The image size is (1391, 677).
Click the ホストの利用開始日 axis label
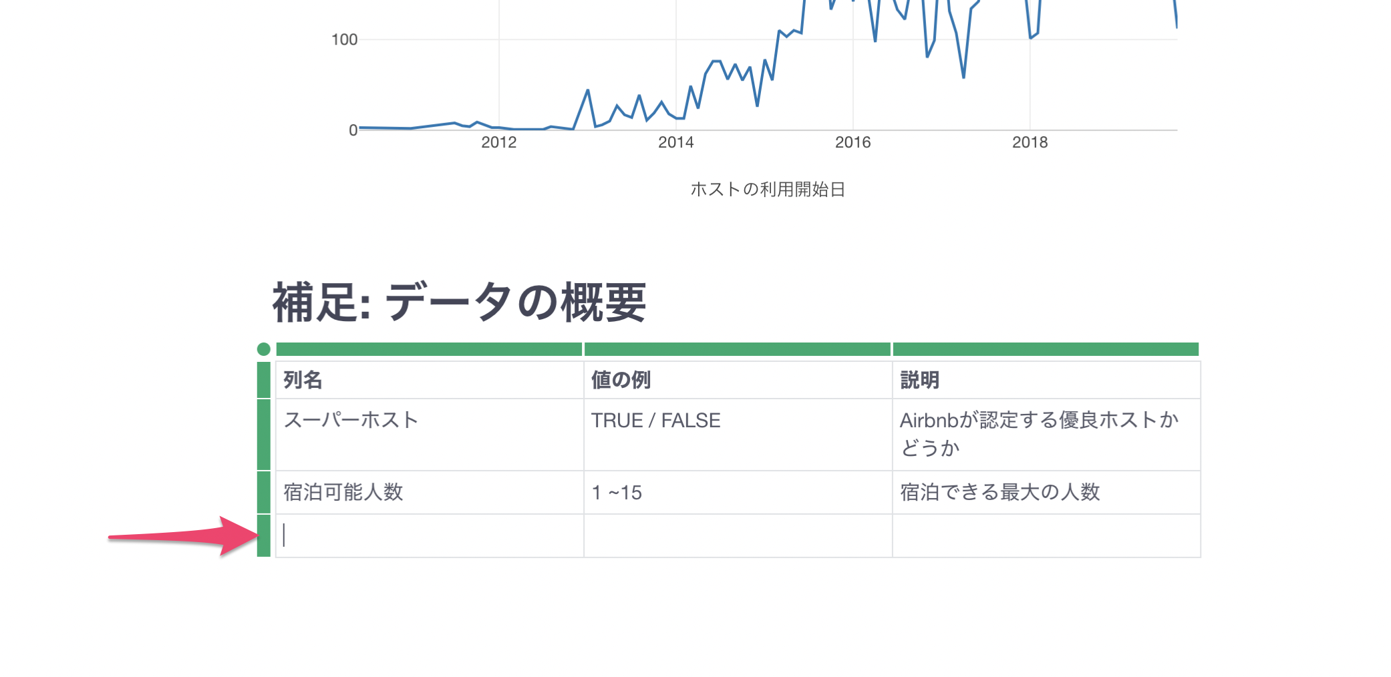coord(768,190)
